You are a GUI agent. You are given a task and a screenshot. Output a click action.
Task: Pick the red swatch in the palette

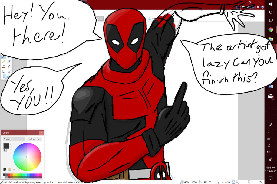point(9,175)
